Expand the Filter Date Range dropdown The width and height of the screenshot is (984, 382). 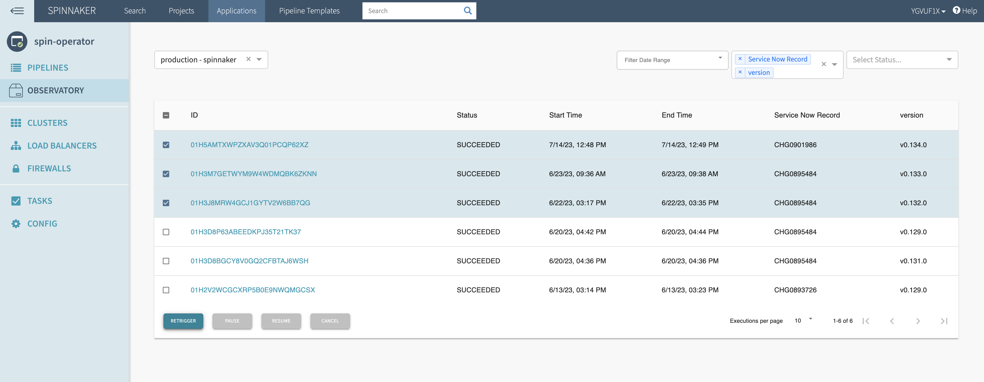point(672,60)
